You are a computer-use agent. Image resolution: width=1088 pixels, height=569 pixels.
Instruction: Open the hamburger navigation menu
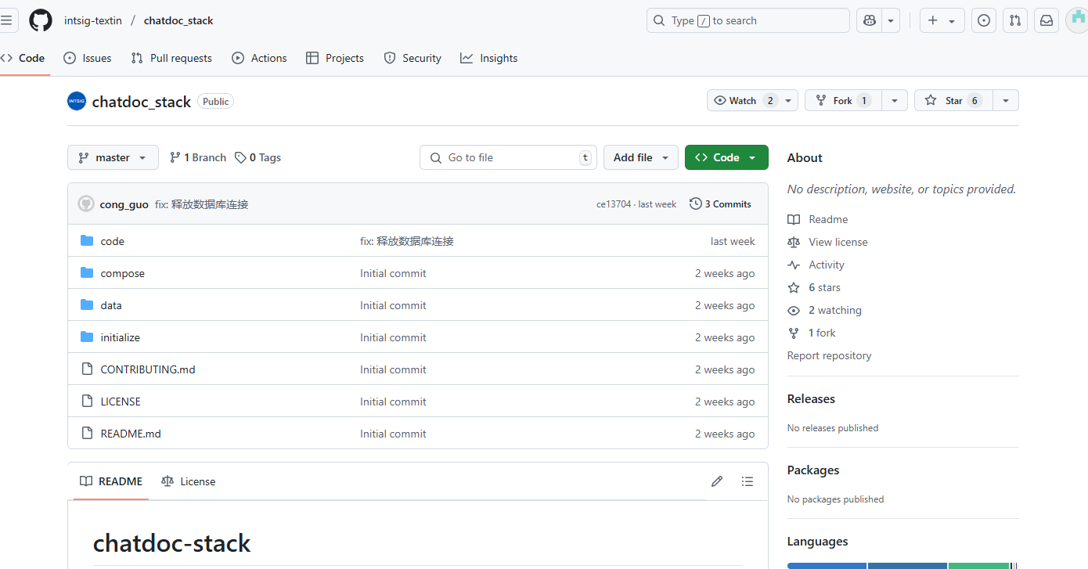tap(6, 20)
